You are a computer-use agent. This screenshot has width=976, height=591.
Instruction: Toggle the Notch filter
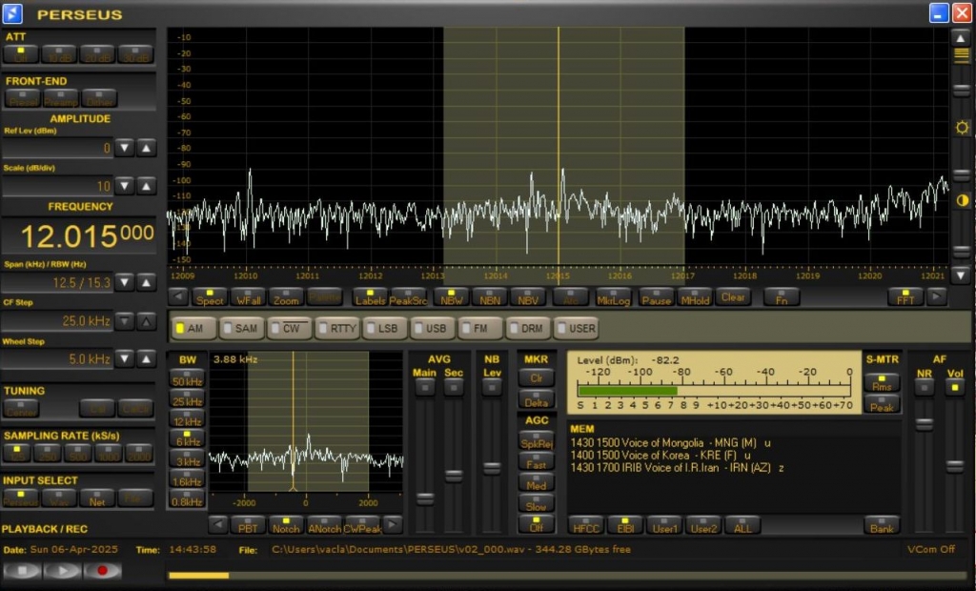tap(286, 525)
